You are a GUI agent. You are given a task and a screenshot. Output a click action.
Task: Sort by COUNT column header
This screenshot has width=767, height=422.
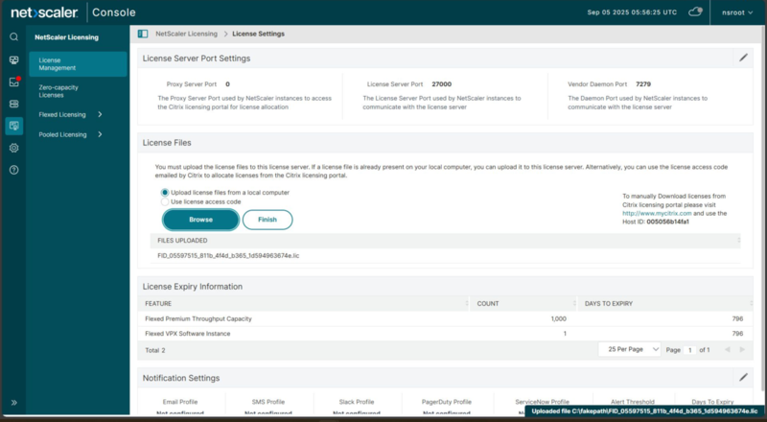pyautogui.click(x=523, y=303)
